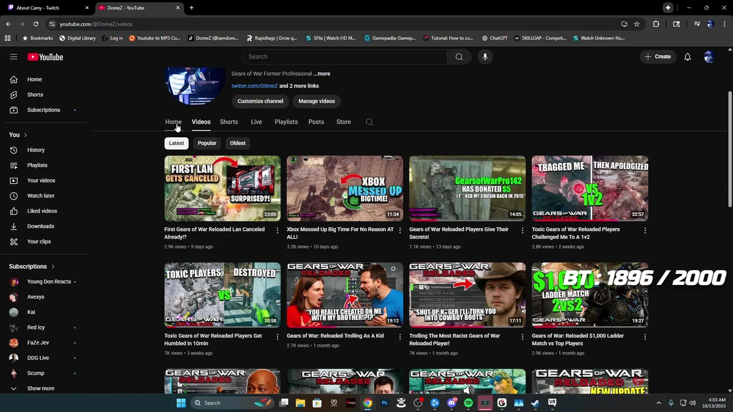Open options for 'Most Racist Gears of War' video
The image size is (733, 412).
click(522, 337)
